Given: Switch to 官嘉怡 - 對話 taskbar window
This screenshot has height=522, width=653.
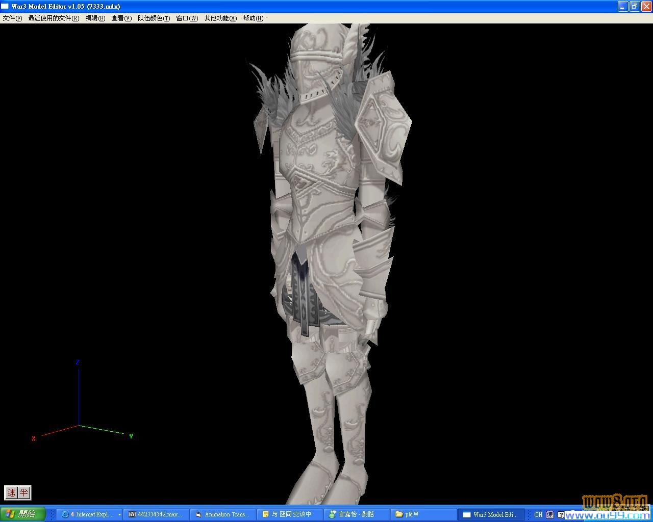Looking at the screenshot, I should click(356, 514).
